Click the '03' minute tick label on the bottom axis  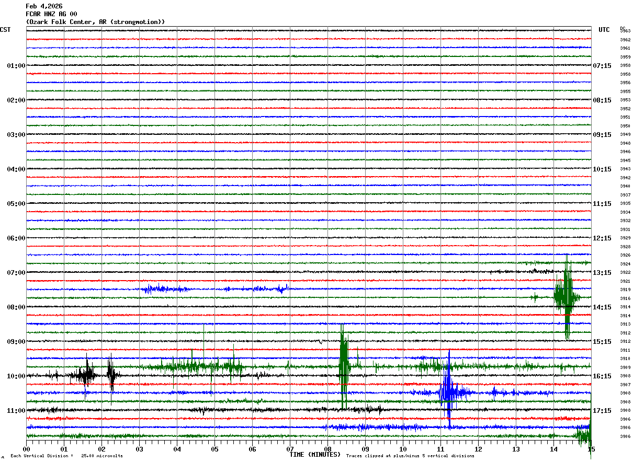[140, 449]
